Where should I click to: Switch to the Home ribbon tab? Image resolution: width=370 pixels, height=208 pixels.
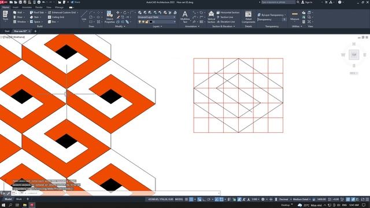(x=5, y=8)
